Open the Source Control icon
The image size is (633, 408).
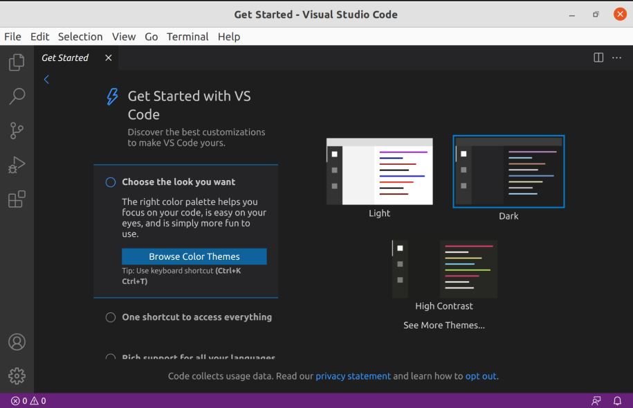[17, 130]
